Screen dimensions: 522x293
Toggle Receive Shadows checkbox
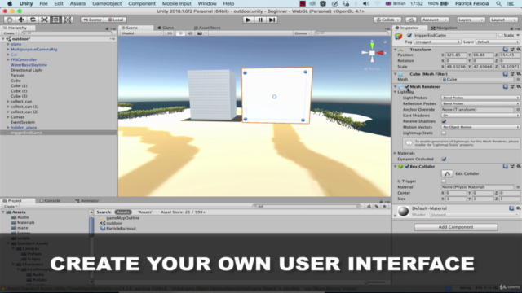[x=444, y=121]
